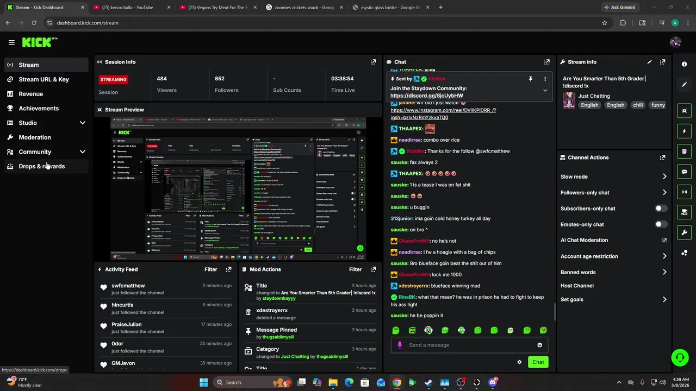
Task: Click the info icon in right rail
Action: tap(684, 64)
